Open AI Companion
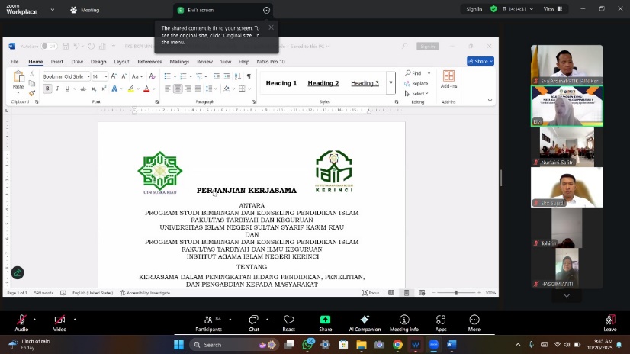 coord(365,320)
